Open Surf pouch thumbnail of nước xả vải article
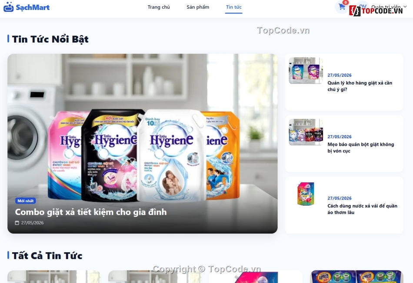Viewport: 413px width, 283px height. [306, 194]
